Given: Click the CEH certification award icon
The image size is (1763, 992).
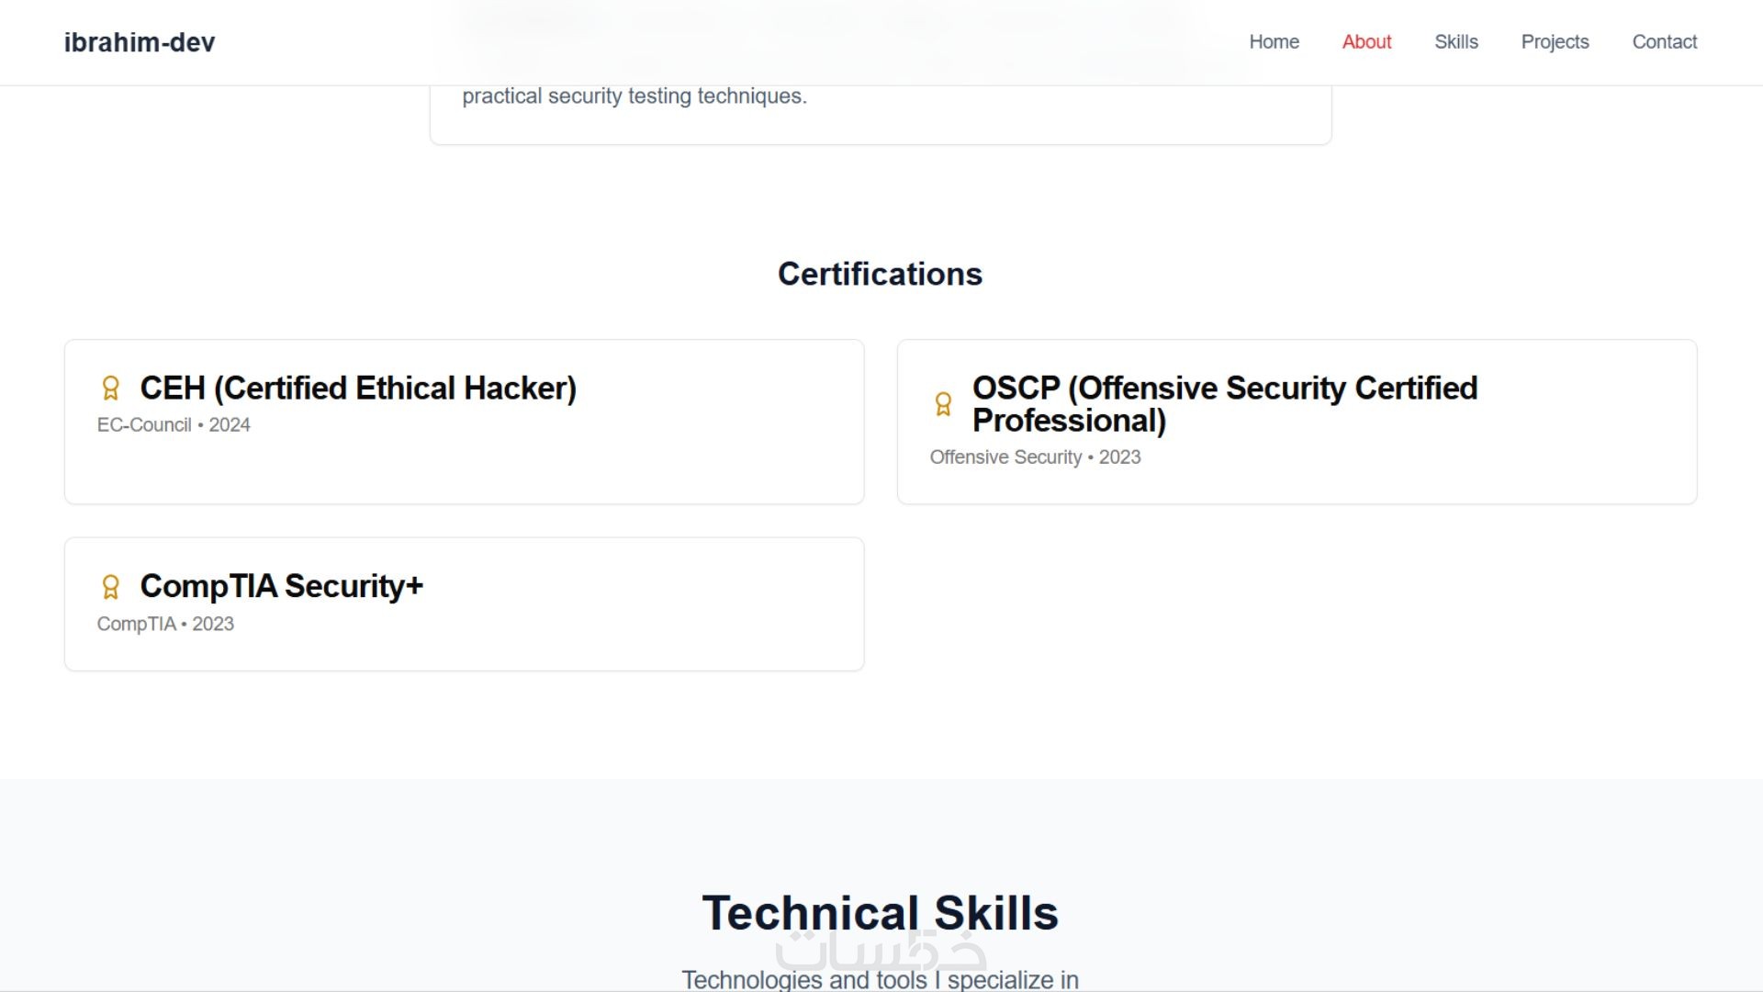Looking at the screenshot, I should (x=110, y=389).
